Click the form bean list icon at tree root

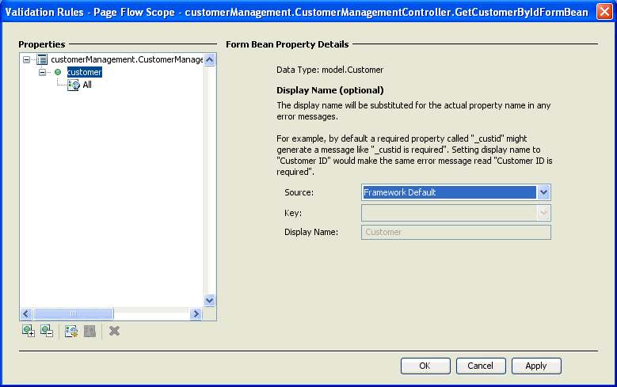(42, 60)
